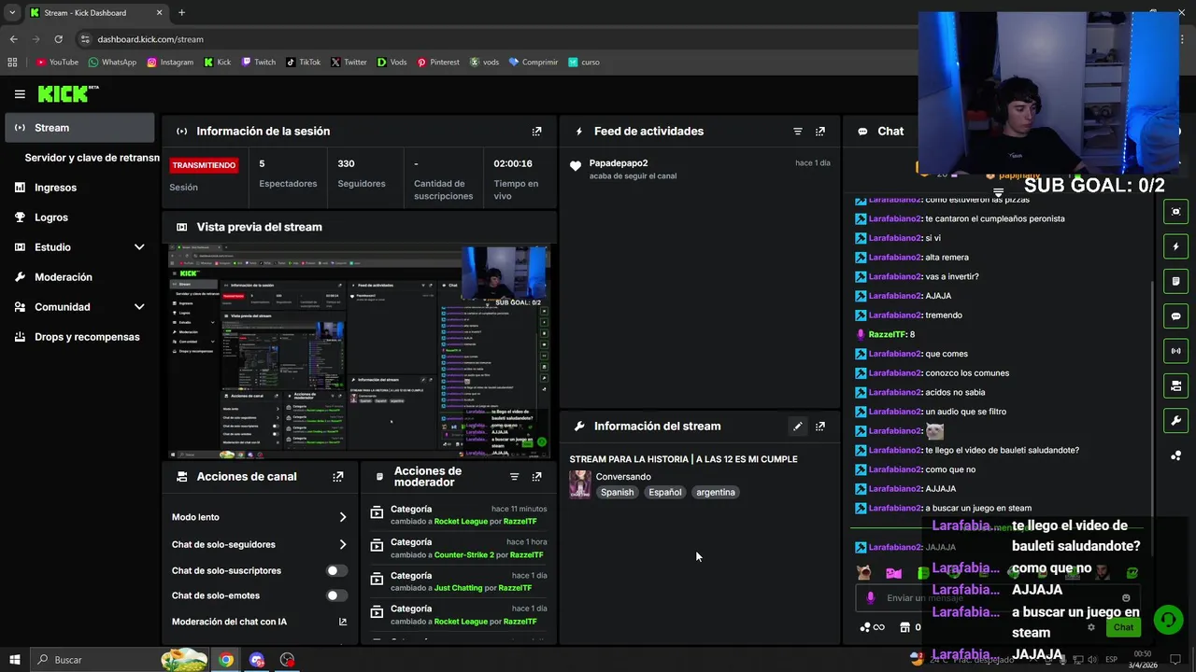Open the WhatsApp bookmark
This screenshot has width=1196, height=672.
(x=112, y=63)
